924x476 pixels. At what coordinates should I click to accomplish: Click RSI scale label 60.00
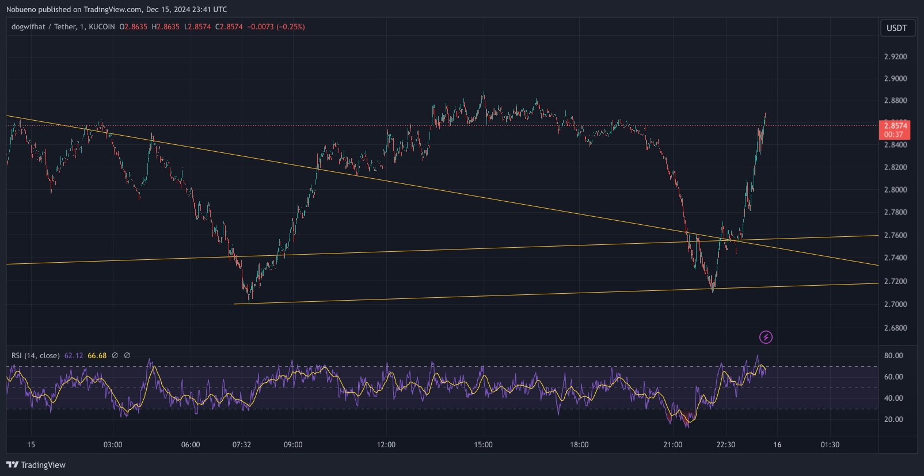pos(893,377)
